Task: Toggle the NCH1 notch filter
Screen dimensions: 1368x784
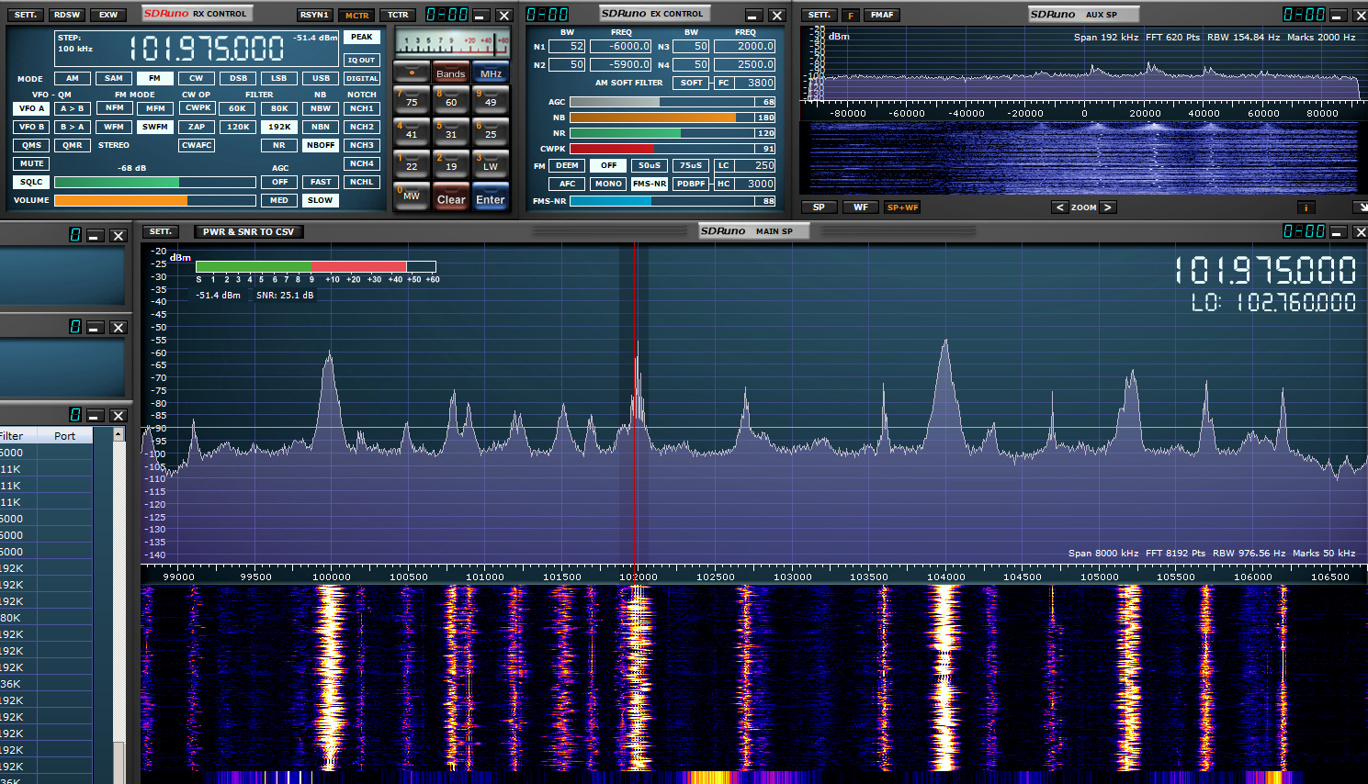Action: [362, 108]
